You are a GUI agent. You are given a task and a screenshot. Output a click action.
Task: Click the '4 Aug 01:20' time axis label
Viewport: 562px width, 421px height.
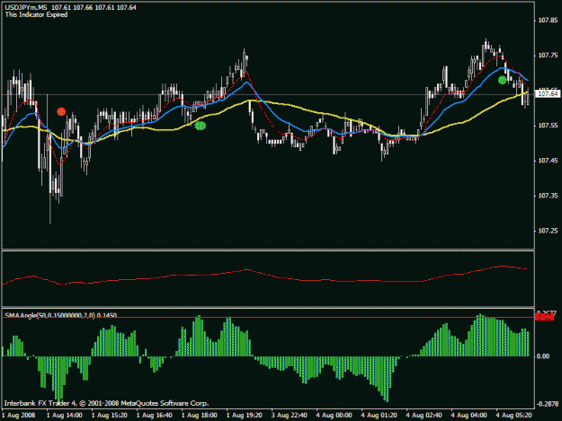click(x=379, y=416)
